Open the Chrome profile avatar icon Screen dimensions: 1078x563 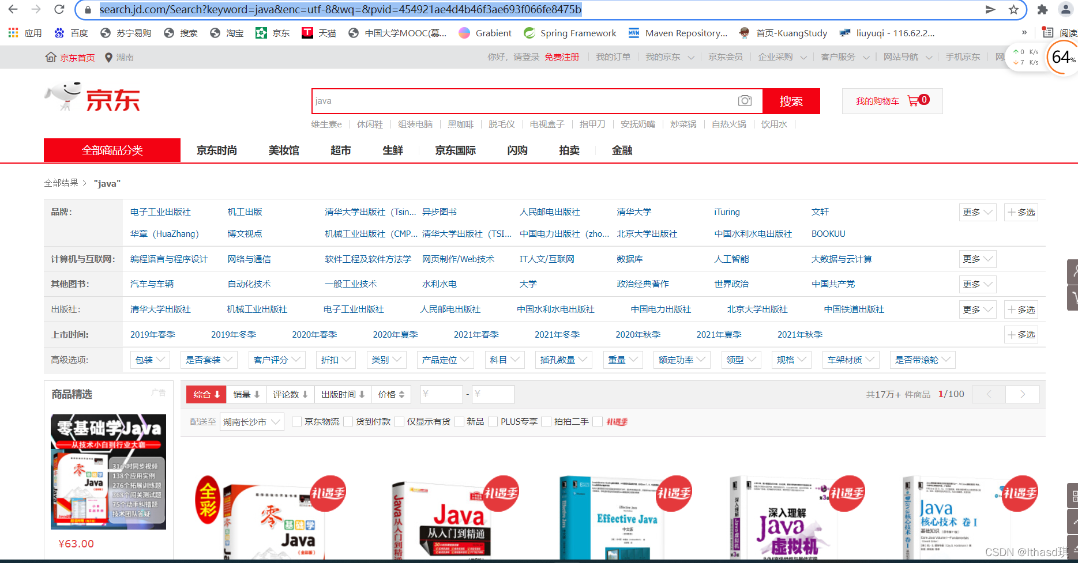(x=1066, y=10)
